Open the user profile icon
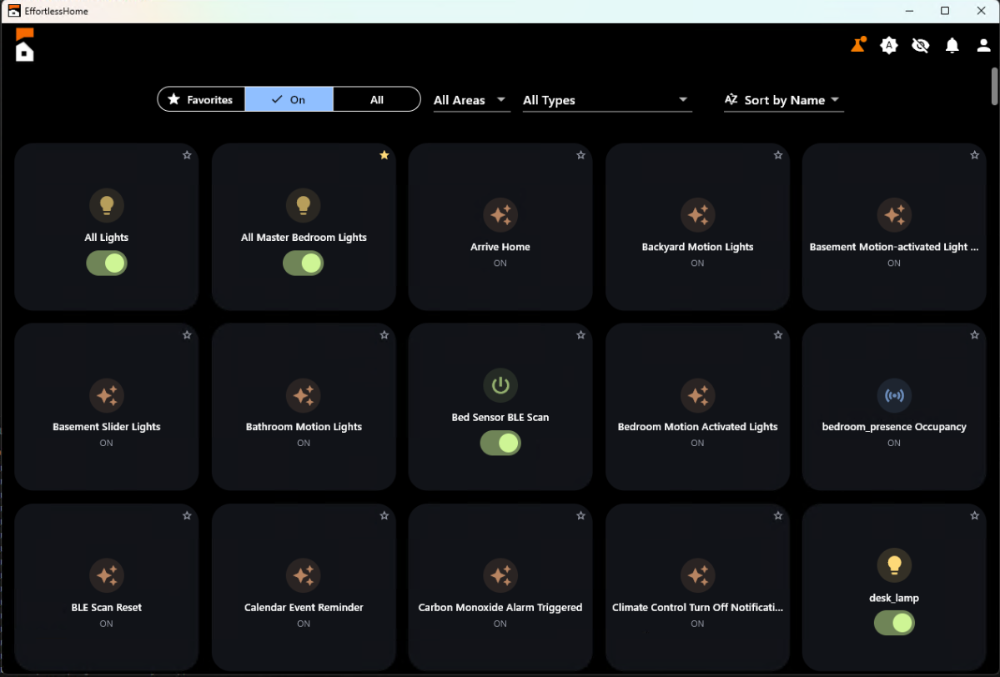 pyautogui.click(x=984, y=45)
